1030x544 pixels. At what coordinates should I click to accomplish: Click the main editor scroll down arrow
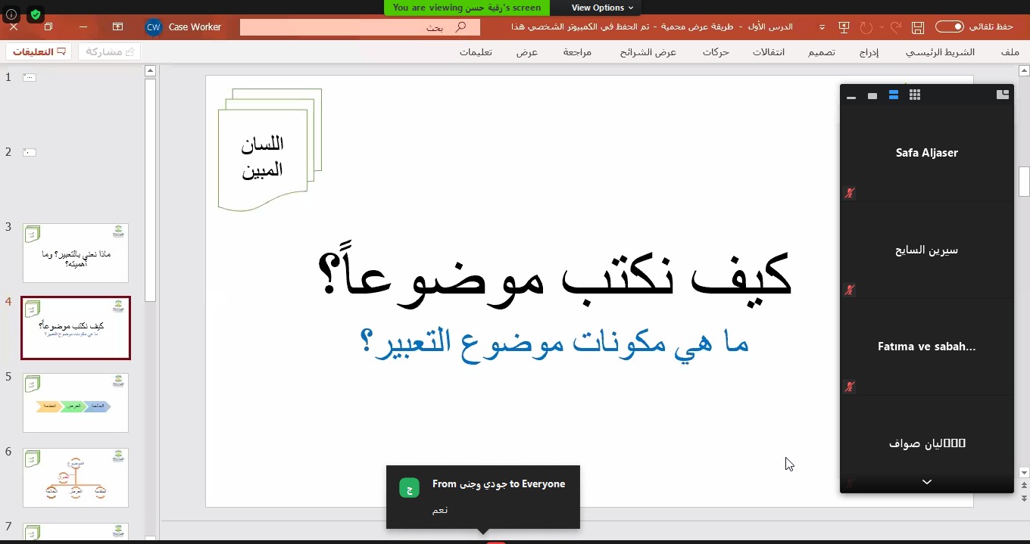coord(1024,473)
